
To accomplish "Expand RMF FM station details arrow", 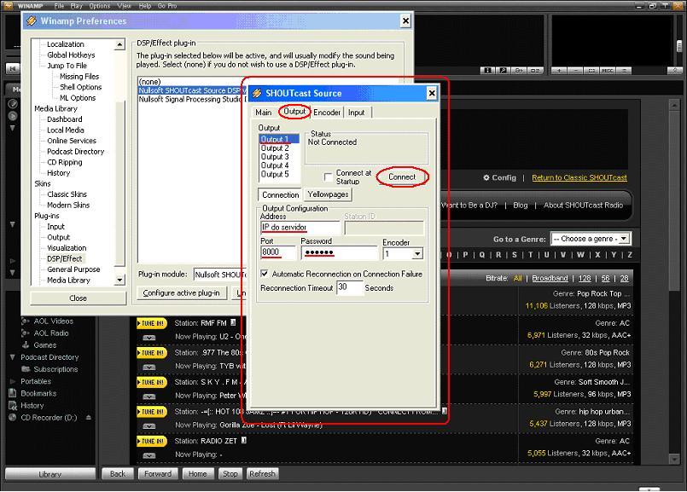I will [x=149, y=337].
